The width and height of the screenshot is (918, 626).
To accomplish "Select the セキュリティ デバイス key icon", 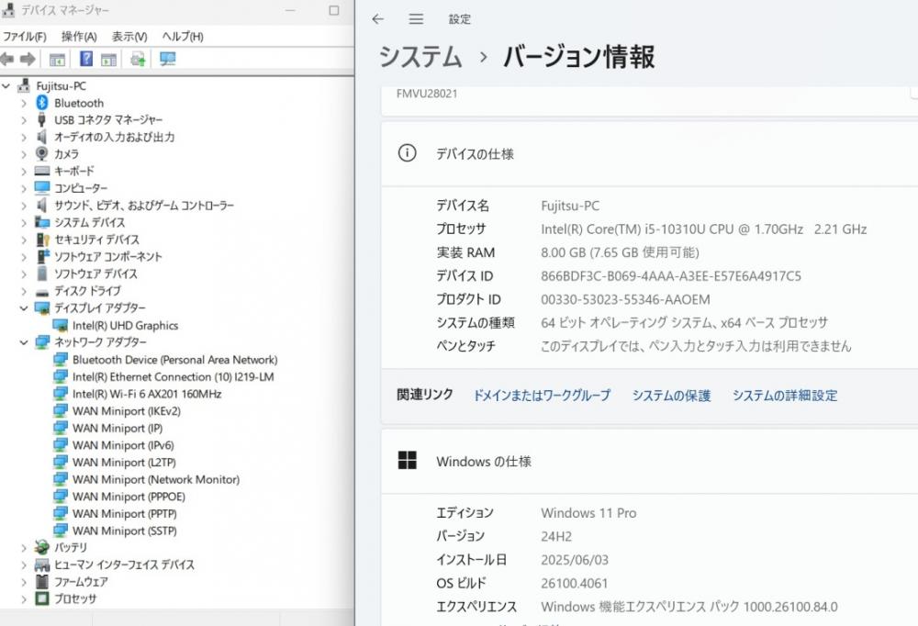I will click(42, 240).
